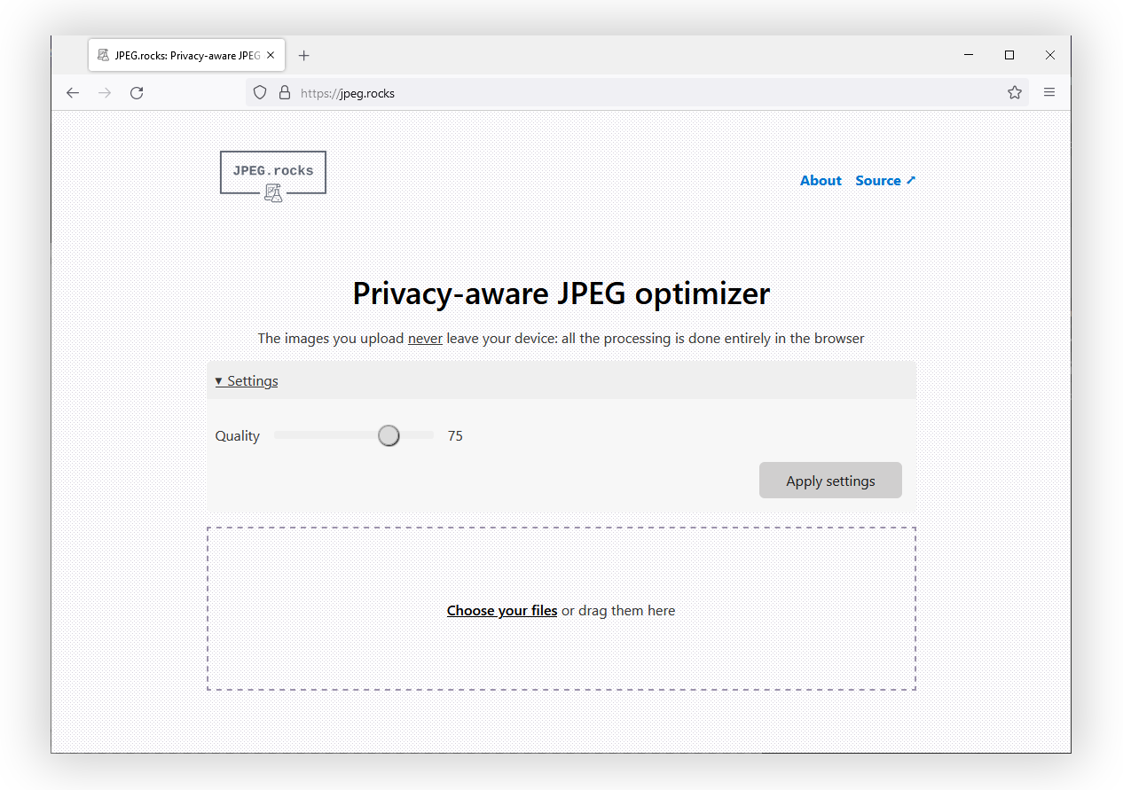Close the current browser tab

[270, 55]
